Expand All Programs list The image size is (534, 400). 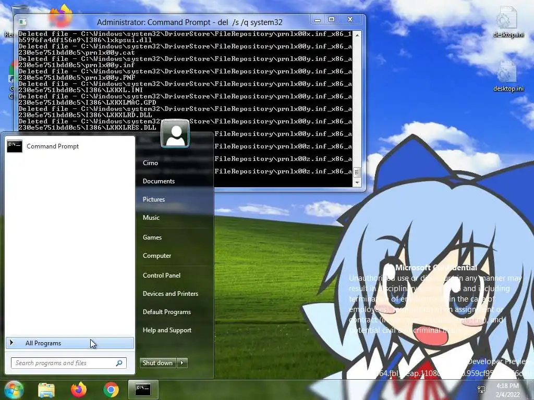click(x=70, y=343)
